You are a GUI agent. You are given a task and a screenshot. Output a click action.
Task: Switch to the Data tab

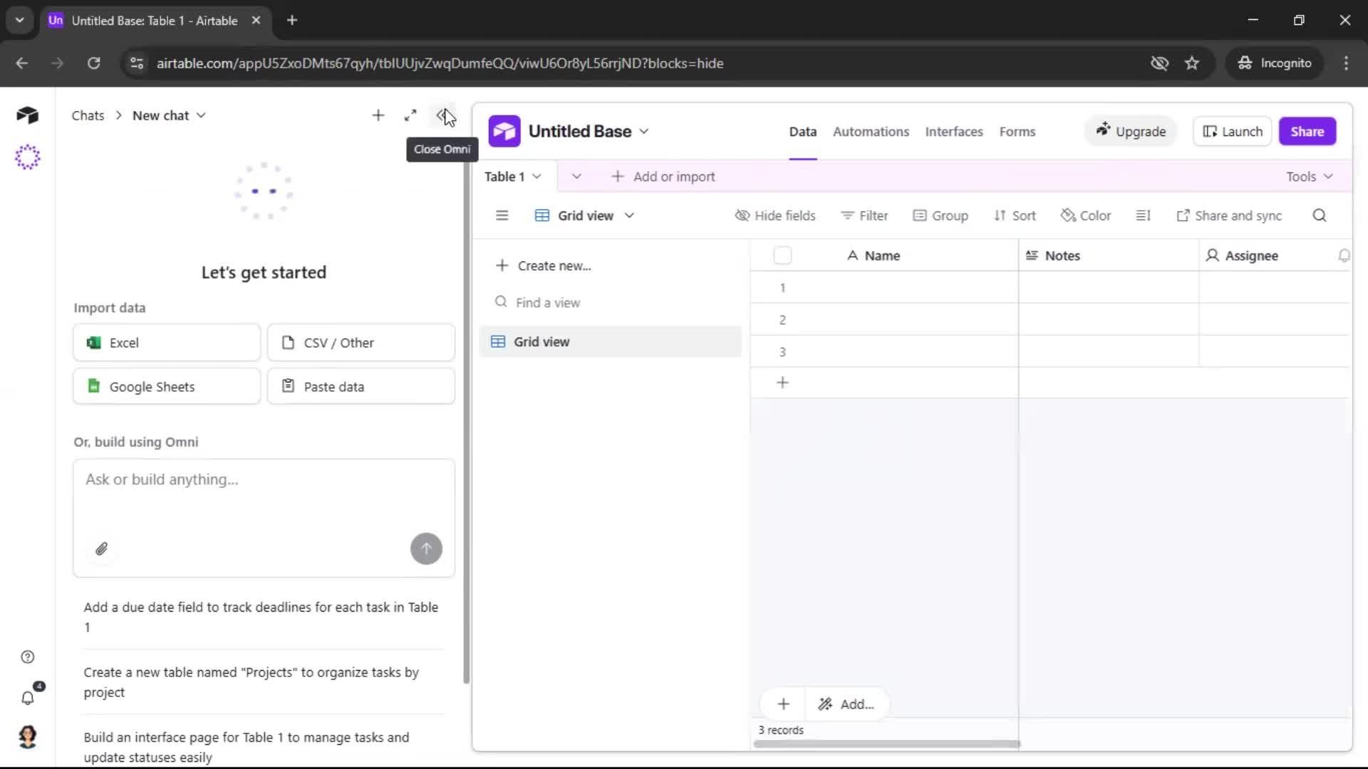click(x=802, y=132)
